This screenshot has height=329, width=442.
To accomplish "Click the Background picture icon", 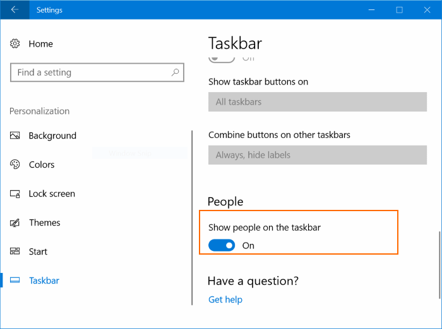I will pos(15,136).
